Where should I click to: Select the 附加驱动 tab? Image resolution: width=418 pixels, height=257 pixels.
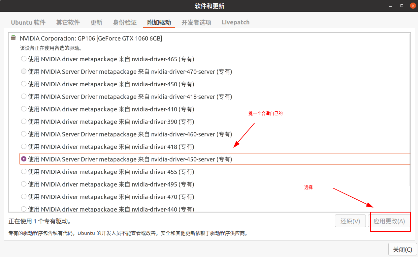[x=159, y=22]
